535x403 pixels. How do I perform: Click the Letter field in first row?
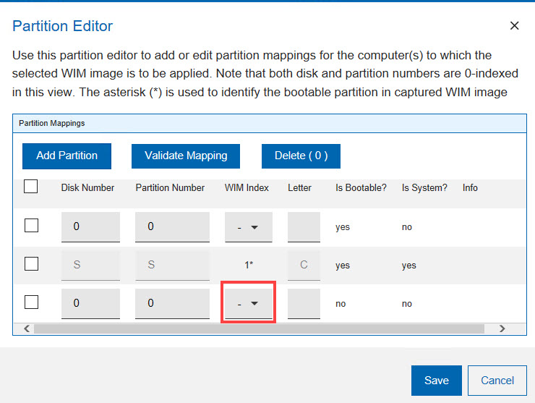coord(304,226)
